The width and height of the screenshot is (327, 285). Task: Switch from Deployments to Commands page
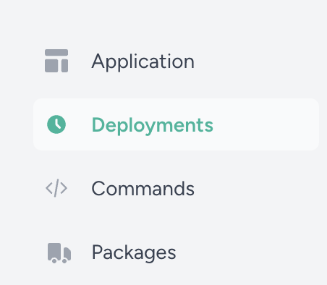pos(176,188)
